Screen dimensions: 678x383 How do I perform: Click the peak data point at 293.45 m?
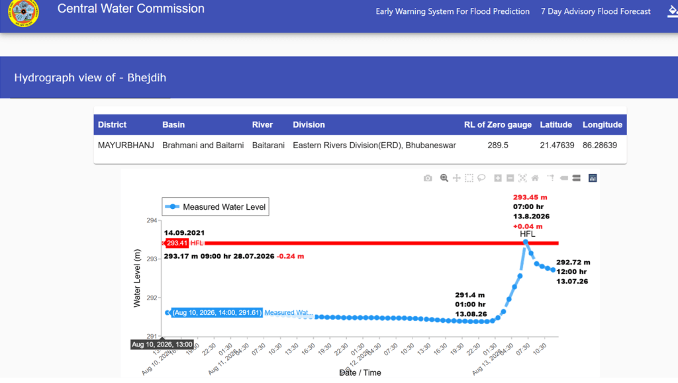(525, 242)
